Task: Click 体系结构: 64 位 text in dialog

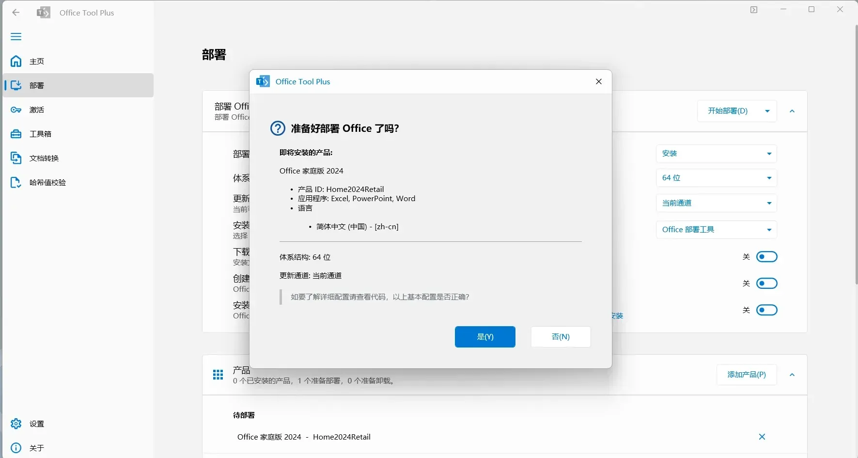Action: [305, 257]
